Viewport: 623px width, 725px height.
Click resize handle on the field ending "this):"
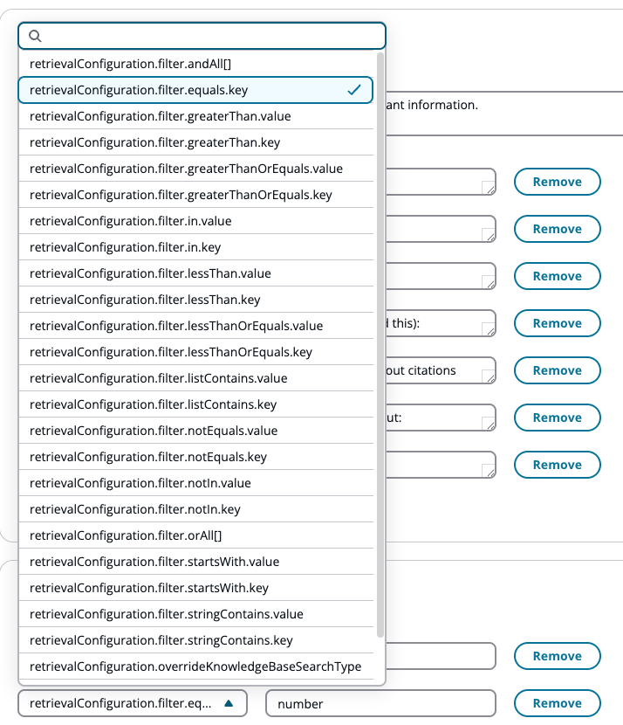[489, 329]
